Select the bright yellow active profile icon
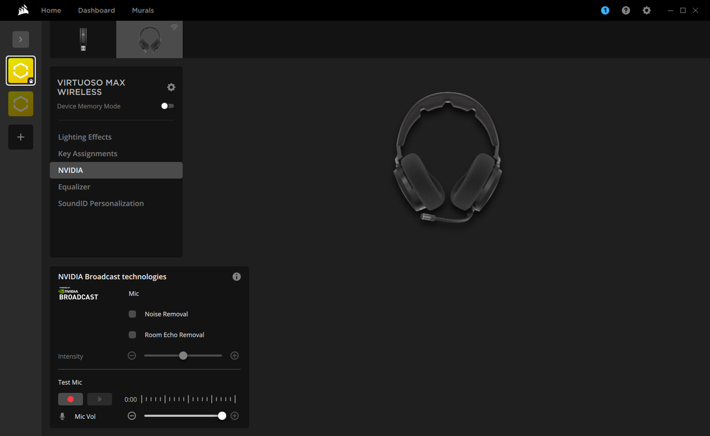Image resolution: width=710 pixels, height=436 pixels. click(x=21, y=71)
